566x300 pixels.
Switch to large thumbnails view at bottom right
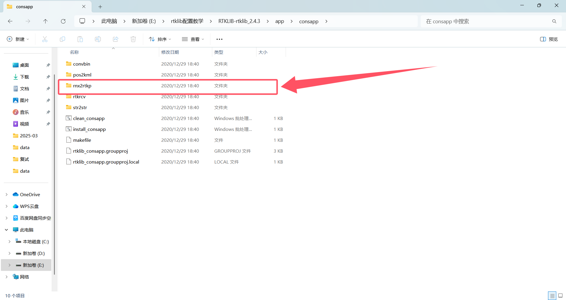coord(561,296)
